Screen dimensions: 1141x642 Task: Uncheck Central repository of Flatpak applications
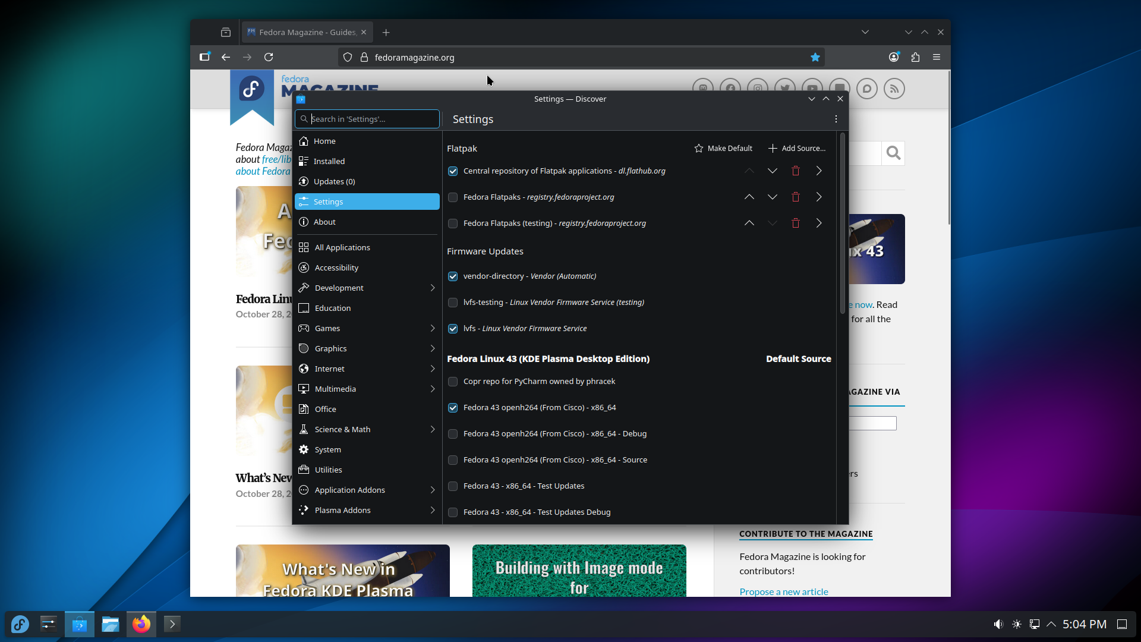[x=453, y=171]
